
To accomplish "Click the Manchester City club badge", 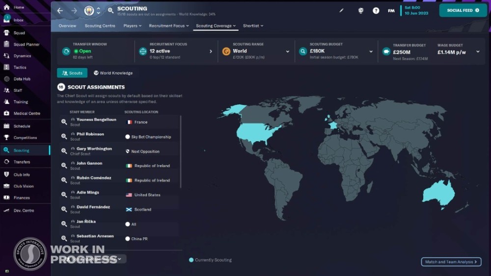I will [x=89, y=10].
